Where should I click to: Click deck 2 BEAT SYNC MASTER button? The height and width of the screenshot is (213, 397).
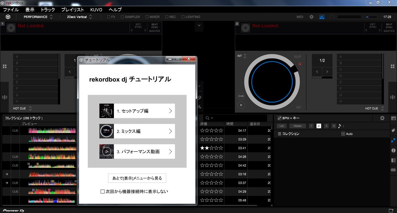click(389, 28)
